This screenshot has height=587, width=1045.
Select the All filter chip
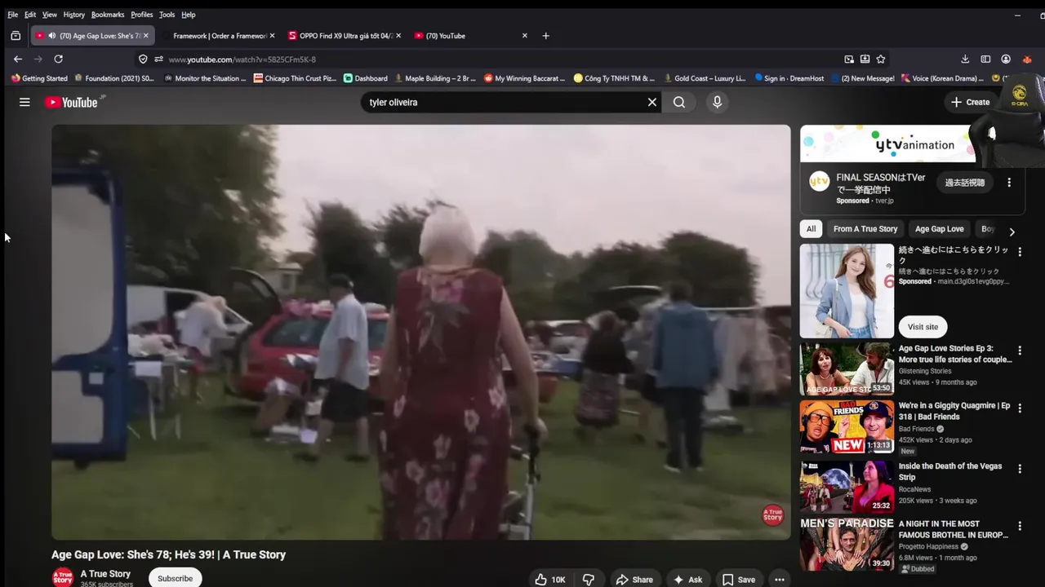point(811,229)
